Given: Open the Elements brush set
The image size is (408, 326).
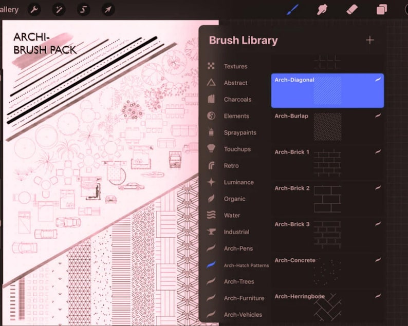Looking at the screenshot, I should (236, 116).
